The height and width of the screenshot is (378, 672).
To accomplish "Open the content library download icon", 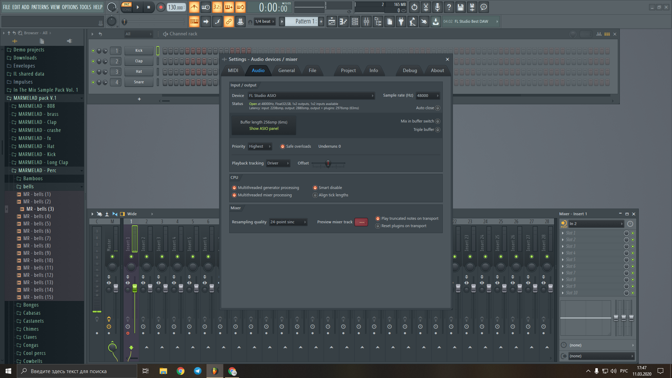I will (436, 22).
